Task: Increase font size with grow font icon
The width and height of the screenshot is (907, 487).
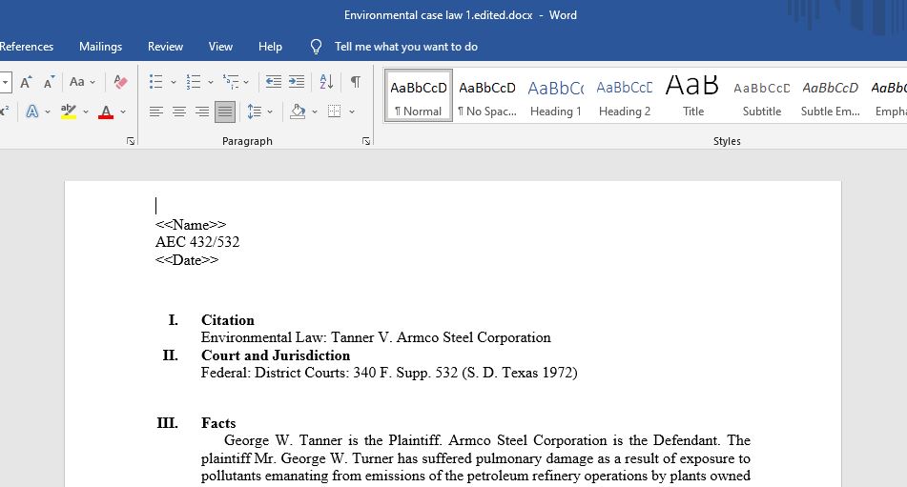Action: coord(26,82)
